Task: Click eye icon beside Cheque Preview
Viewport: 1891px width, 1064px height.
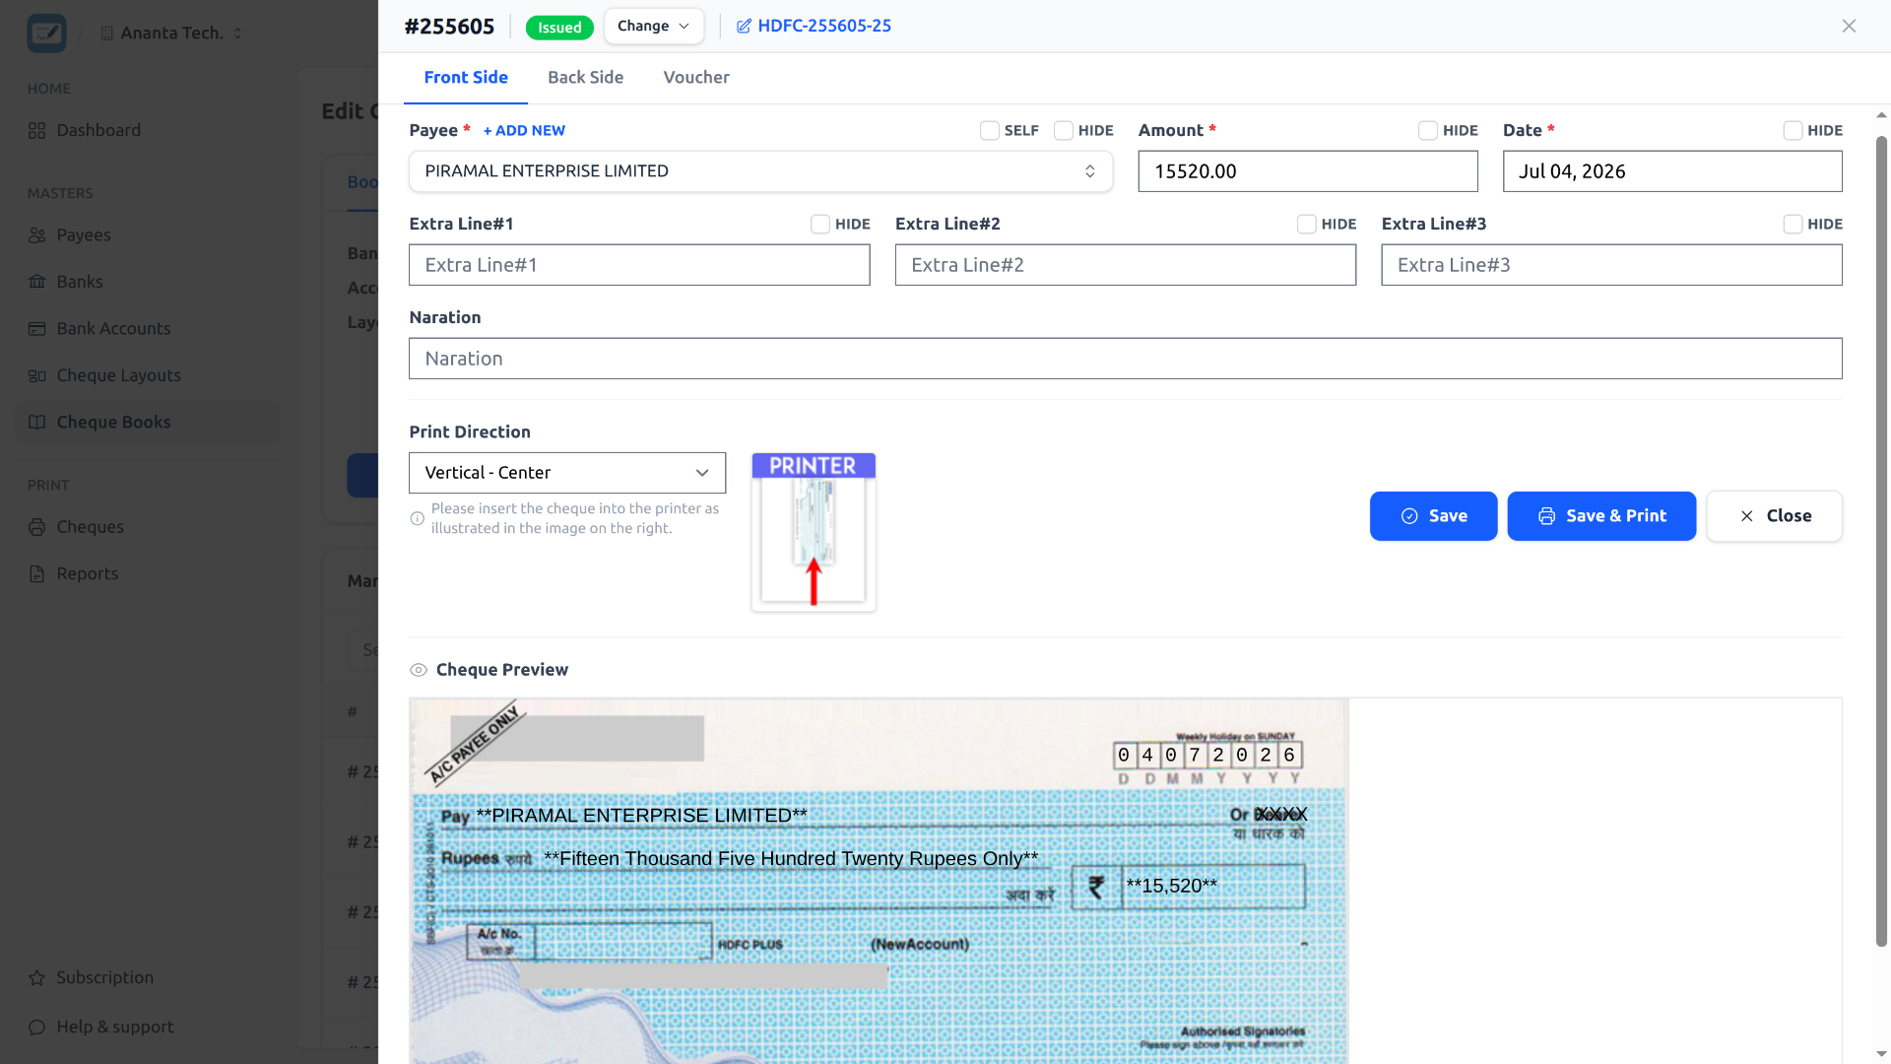Action: tap(419, 670)
